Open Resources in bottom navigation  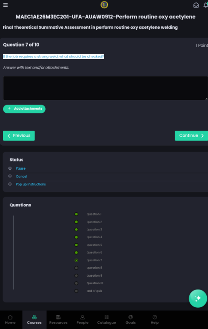[x=58, y=320]
